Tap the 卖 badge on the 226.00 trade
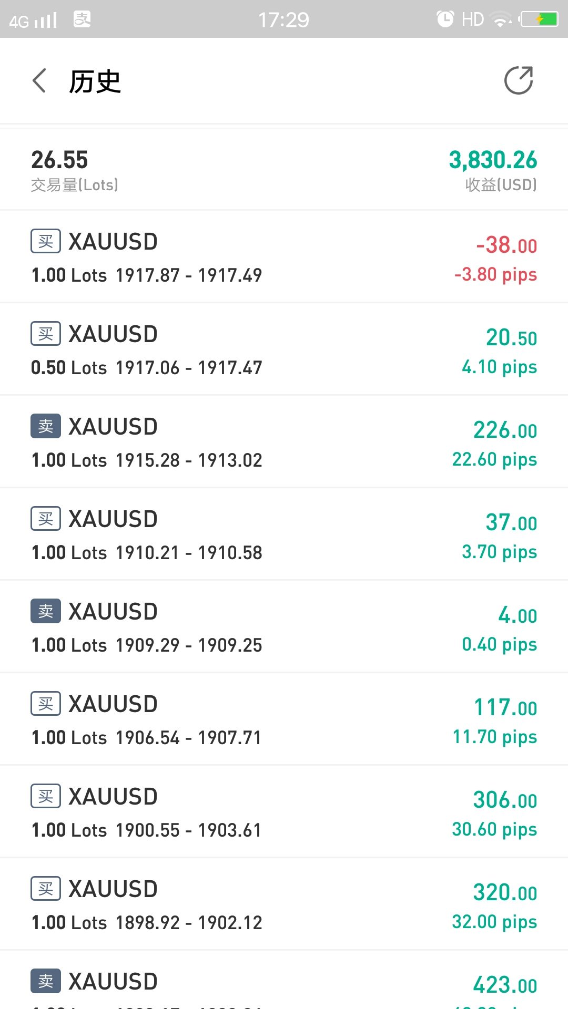568x1009 pixels. 46,426
